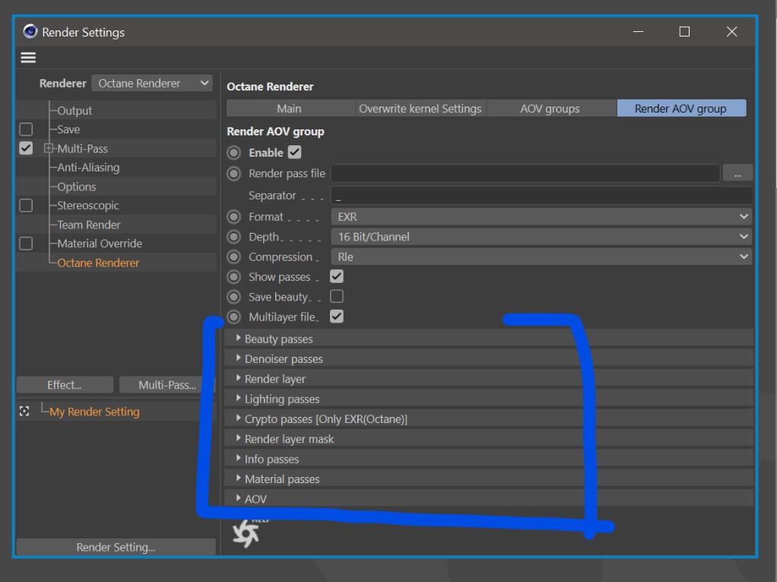The image size is (777, 582).
Task: Select Material Override in the settings tree
Action: point(100,243)
